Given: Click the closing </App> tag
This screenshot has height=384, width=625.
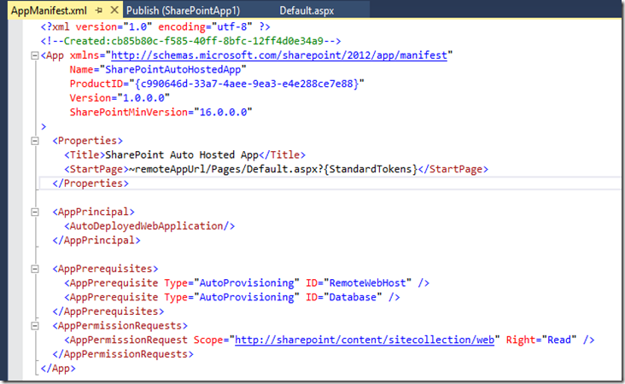Looking at the screenshot, I should coord(58,369).
